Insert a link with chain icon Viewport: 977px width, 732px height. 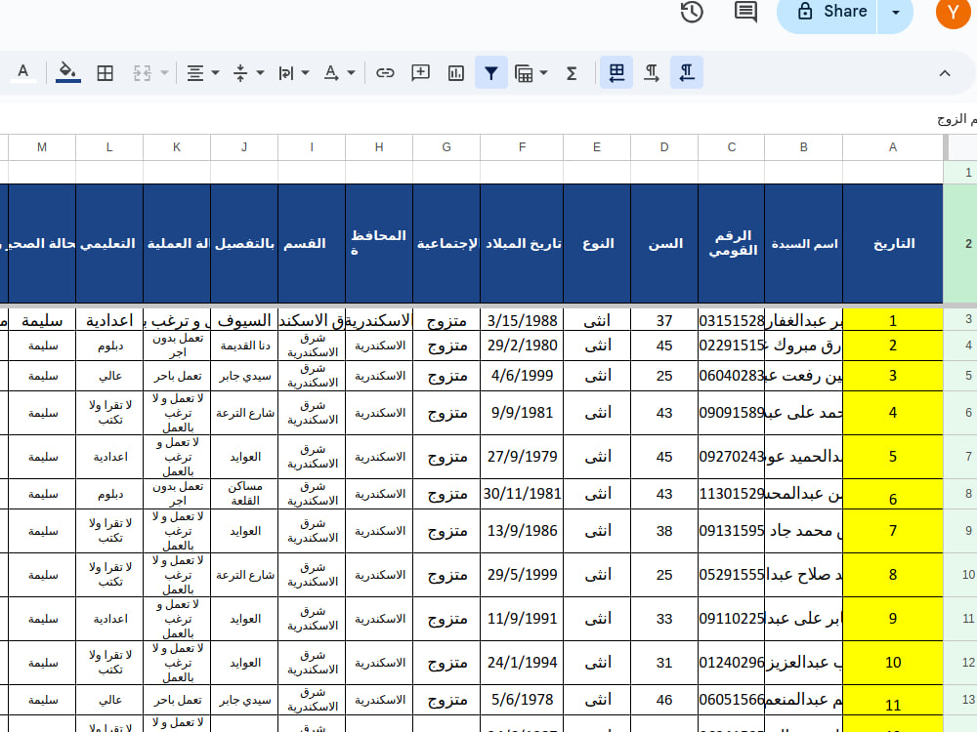click(385, 73)
